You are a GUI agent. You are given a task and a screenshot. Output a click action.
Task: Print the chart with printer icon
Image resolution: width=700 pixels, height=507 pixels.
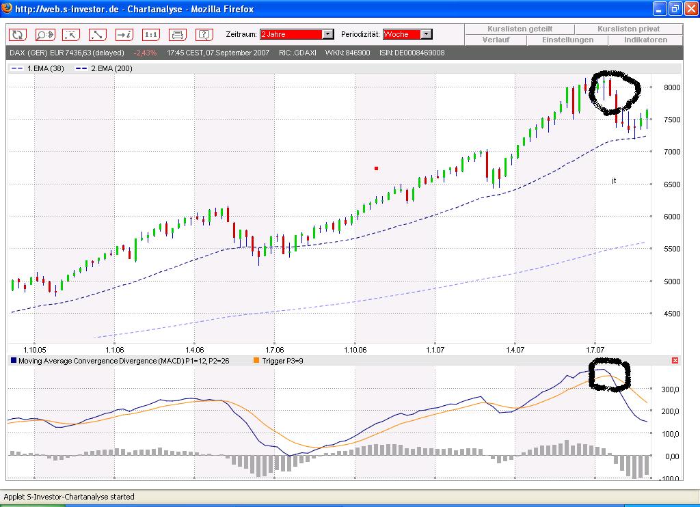click(x=178, y=34)
